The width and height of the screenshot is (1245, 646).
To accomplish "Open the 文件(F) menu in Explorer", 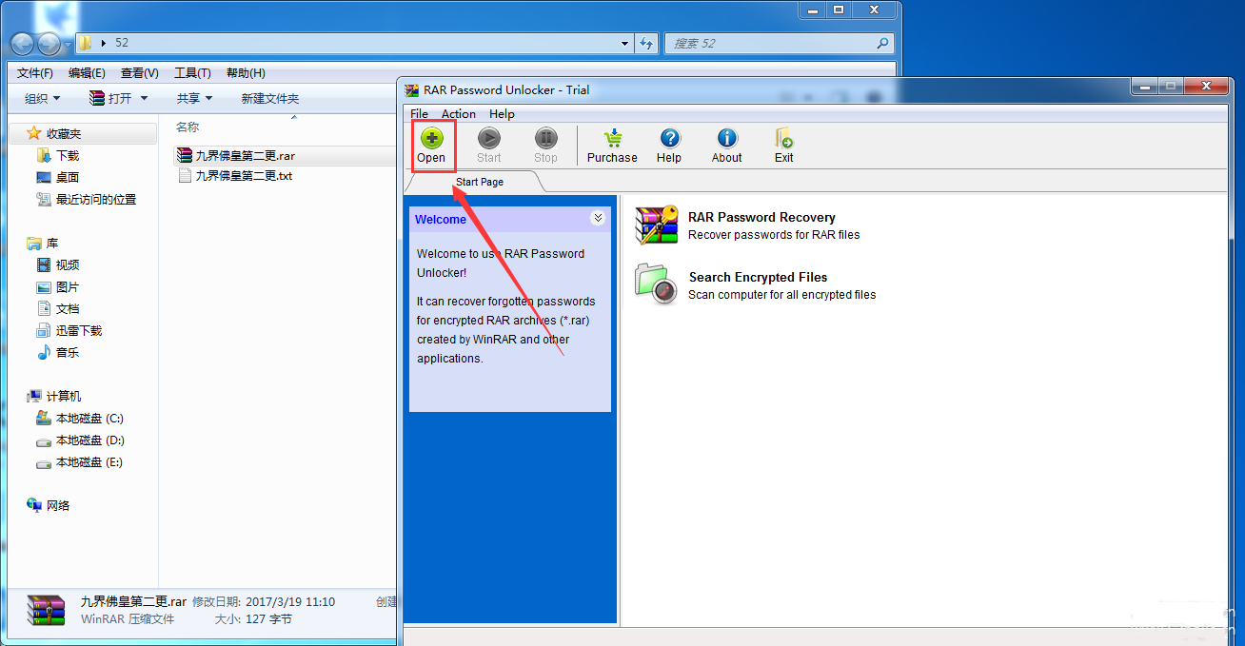I will click(x=35, y=73).
